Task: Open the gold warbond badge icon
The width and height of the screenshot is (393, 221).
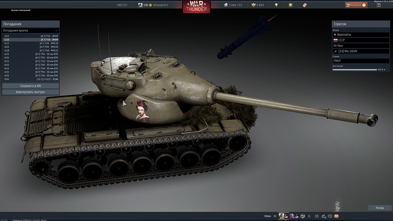Action: click(x=290, y=5)
